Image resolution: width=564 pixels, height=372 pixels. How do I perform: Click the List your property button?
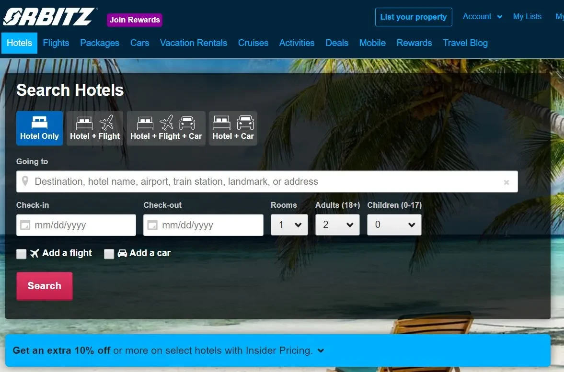click(414, 17)
